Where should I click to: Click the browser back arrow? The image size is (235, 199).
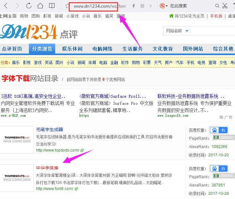tap(6, 6)
